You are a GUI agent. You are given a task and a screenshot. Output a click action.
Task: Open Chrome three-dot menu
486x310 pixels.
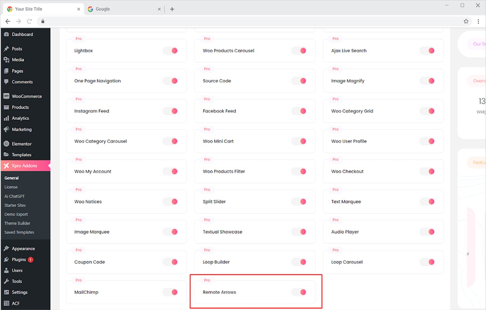pos(478,21)
